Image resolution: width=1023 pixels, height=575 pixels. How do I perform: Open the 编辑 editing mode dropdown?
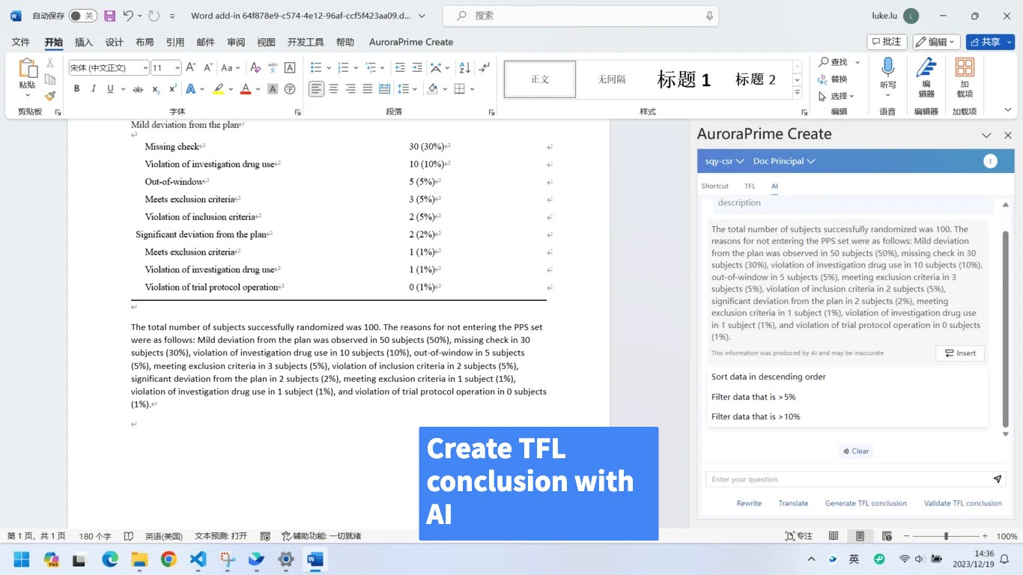click(936, 42)
